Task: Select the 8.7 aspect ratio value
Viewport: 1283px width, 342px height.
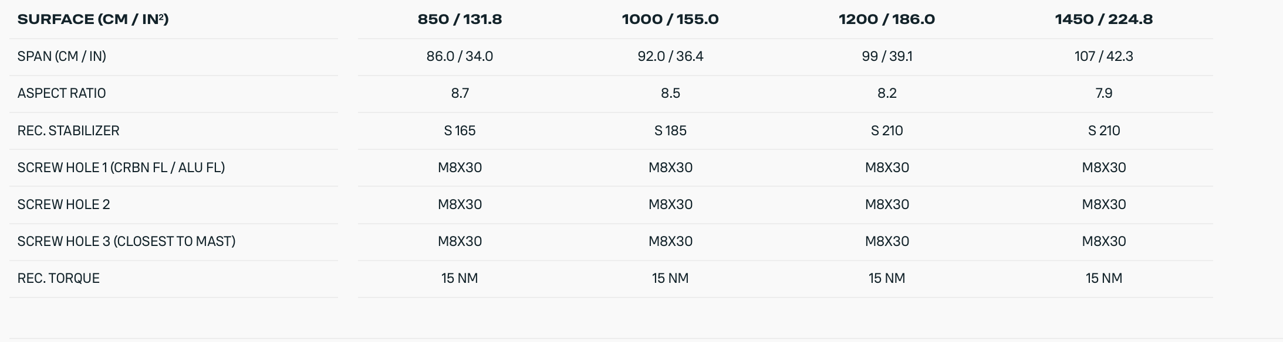Action: 460,93
